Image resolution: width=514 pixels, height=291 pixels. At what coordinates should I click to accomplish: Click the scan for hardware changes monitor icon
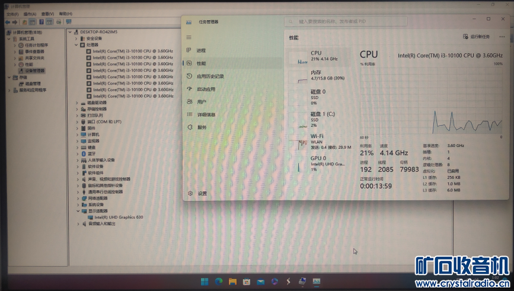[69, 22]
